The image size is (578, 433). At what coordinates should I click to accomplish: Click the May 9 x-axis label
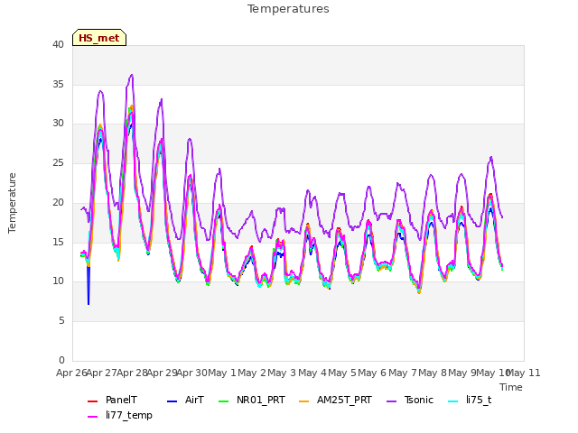pos(462,373)
